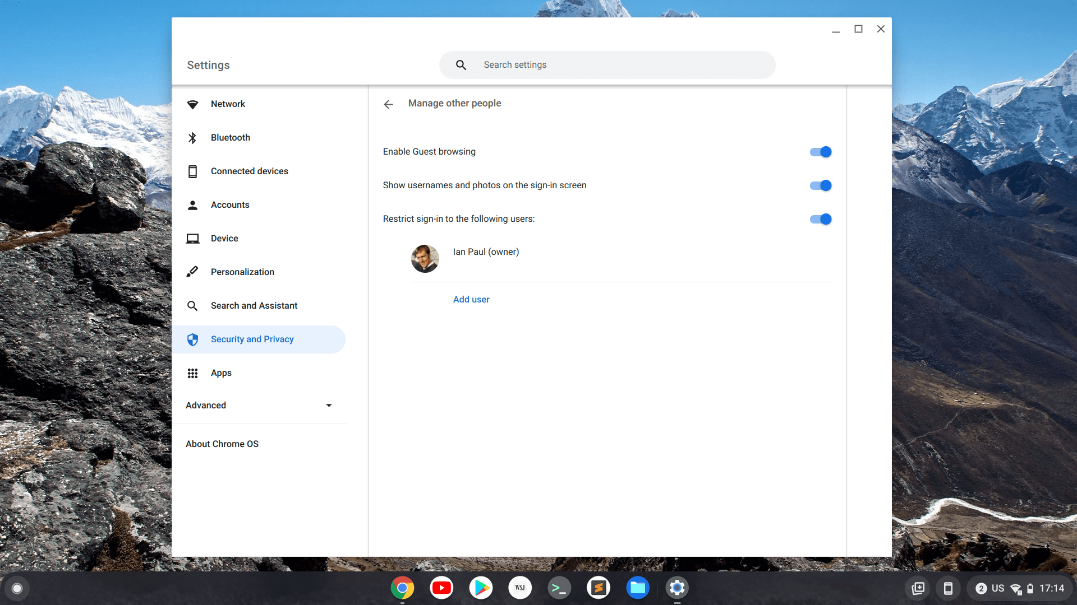Viewport: 1077px width, 605px height.
Task: Click the wifi status icon in system tray
Action: click(1016, 589)
